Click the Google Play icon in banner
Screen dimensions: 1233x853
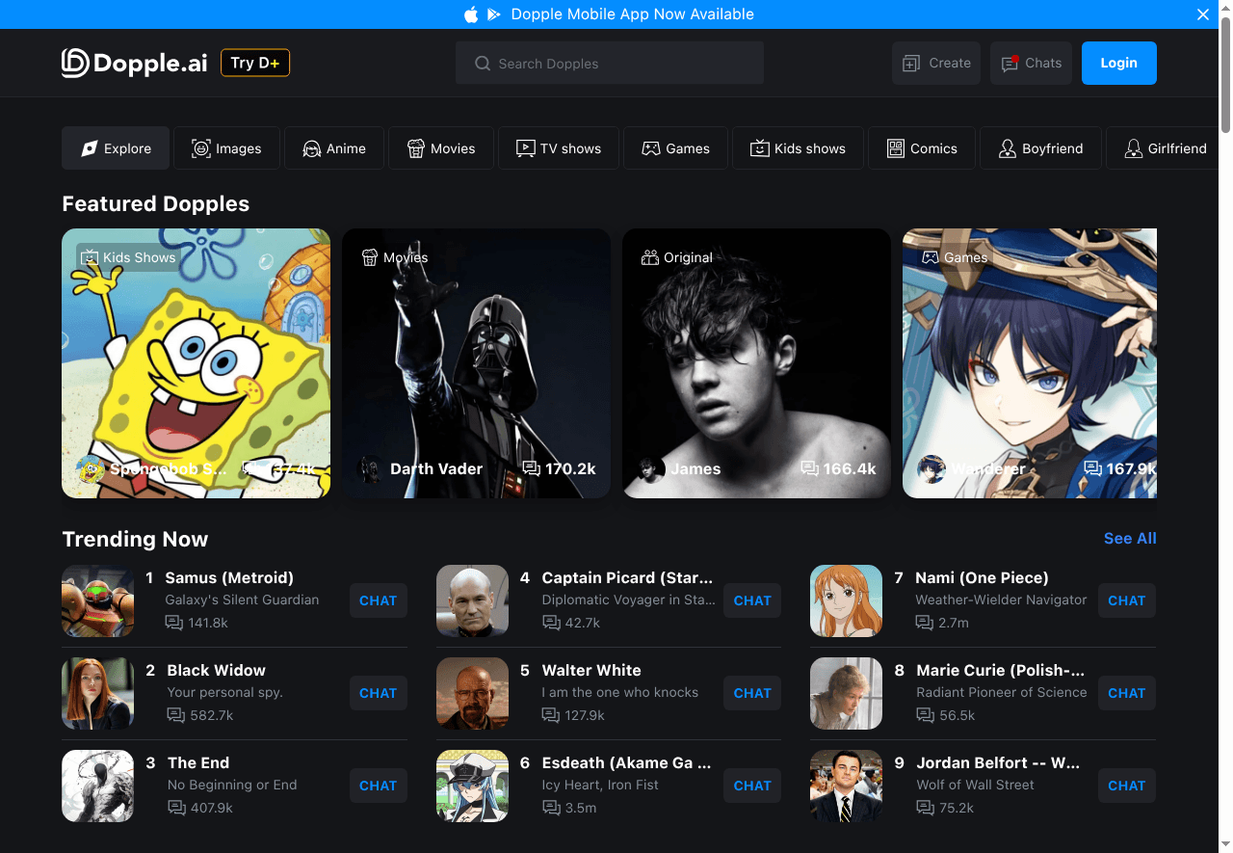click(x=494, y=14)
